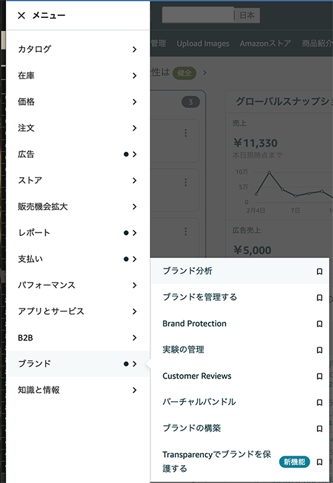The width and height of the screenshot is (333, 483).
Task: Expand the レポート menu chevron
Action: point(135,233)
